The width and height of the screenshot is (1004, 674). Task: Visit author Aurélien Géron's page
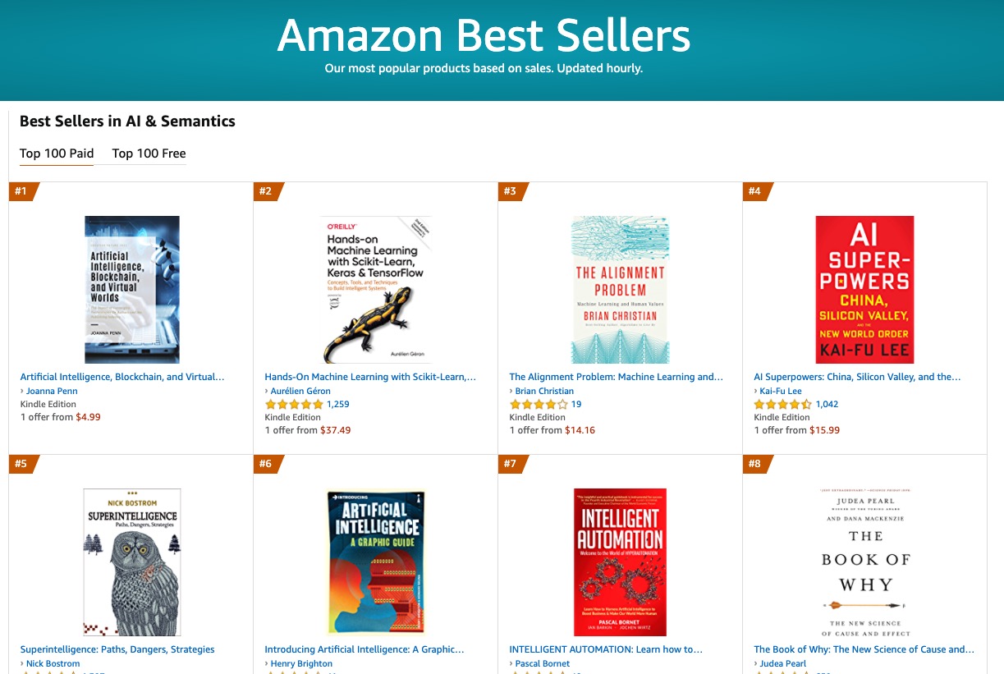tap(300, 391)
